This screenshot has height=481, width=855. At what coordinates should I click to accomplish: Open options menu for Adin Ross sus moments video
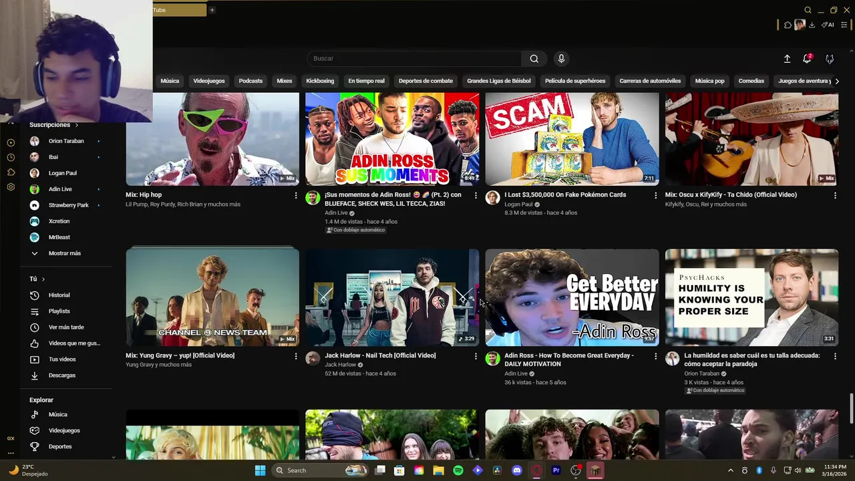[476, 195]
